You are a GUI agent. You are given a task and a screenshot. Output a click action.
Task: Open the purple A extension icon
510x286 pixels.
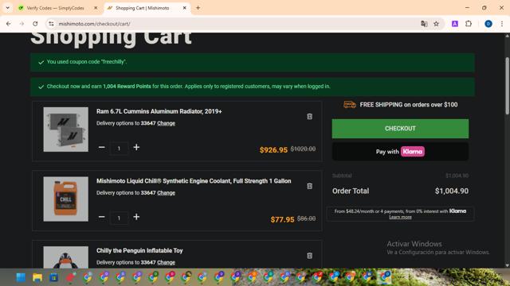[455, 24]
